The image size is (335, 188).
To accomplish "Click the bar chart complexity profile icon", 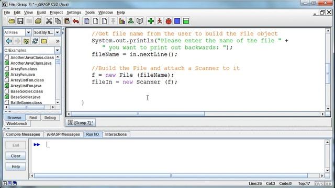I will pos(122,21).
